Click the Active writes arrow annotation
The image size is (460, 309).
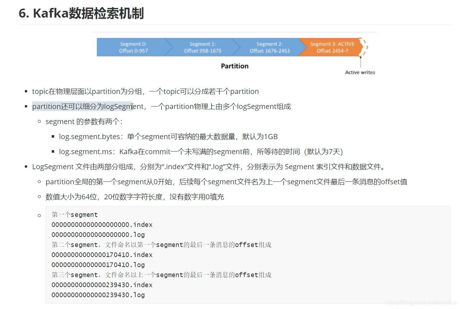point(360,72)
